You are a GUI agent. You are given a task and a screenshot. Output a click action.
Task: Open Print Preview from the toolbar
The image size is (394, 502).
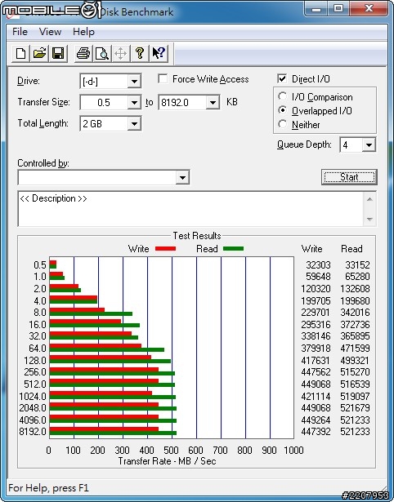[x=102, y=54]
